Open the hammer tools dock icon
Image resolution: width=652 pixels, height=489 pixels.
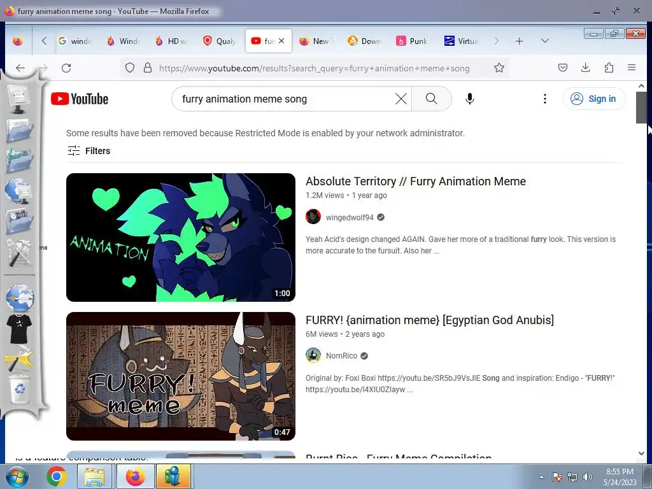(x=18, y=252)
